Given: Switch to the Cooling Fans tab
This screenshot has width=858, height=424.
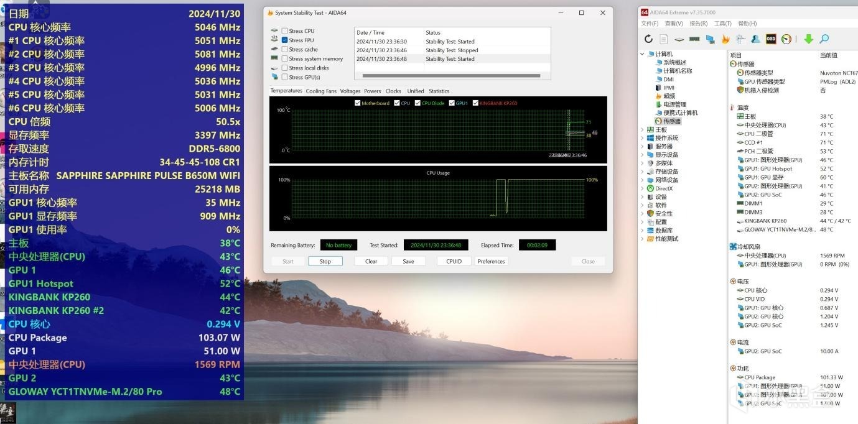Looking at the screenshot, I should coord(321,91).
